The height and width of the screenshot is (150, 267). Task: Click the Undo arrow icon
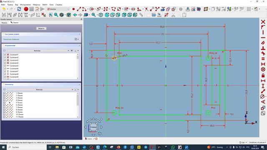pos(4,9)
